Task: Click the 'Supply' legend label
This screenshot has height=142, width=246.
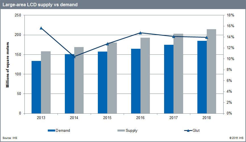Action: coord(131,131)
